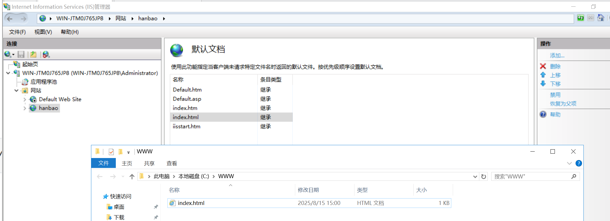Click the blue up arrow icon beside 上移
610x221 pixels.
coord(543,75)
